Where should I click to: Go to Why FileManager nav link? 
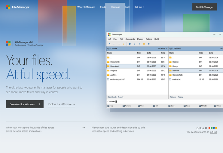[x=86, y=7]
